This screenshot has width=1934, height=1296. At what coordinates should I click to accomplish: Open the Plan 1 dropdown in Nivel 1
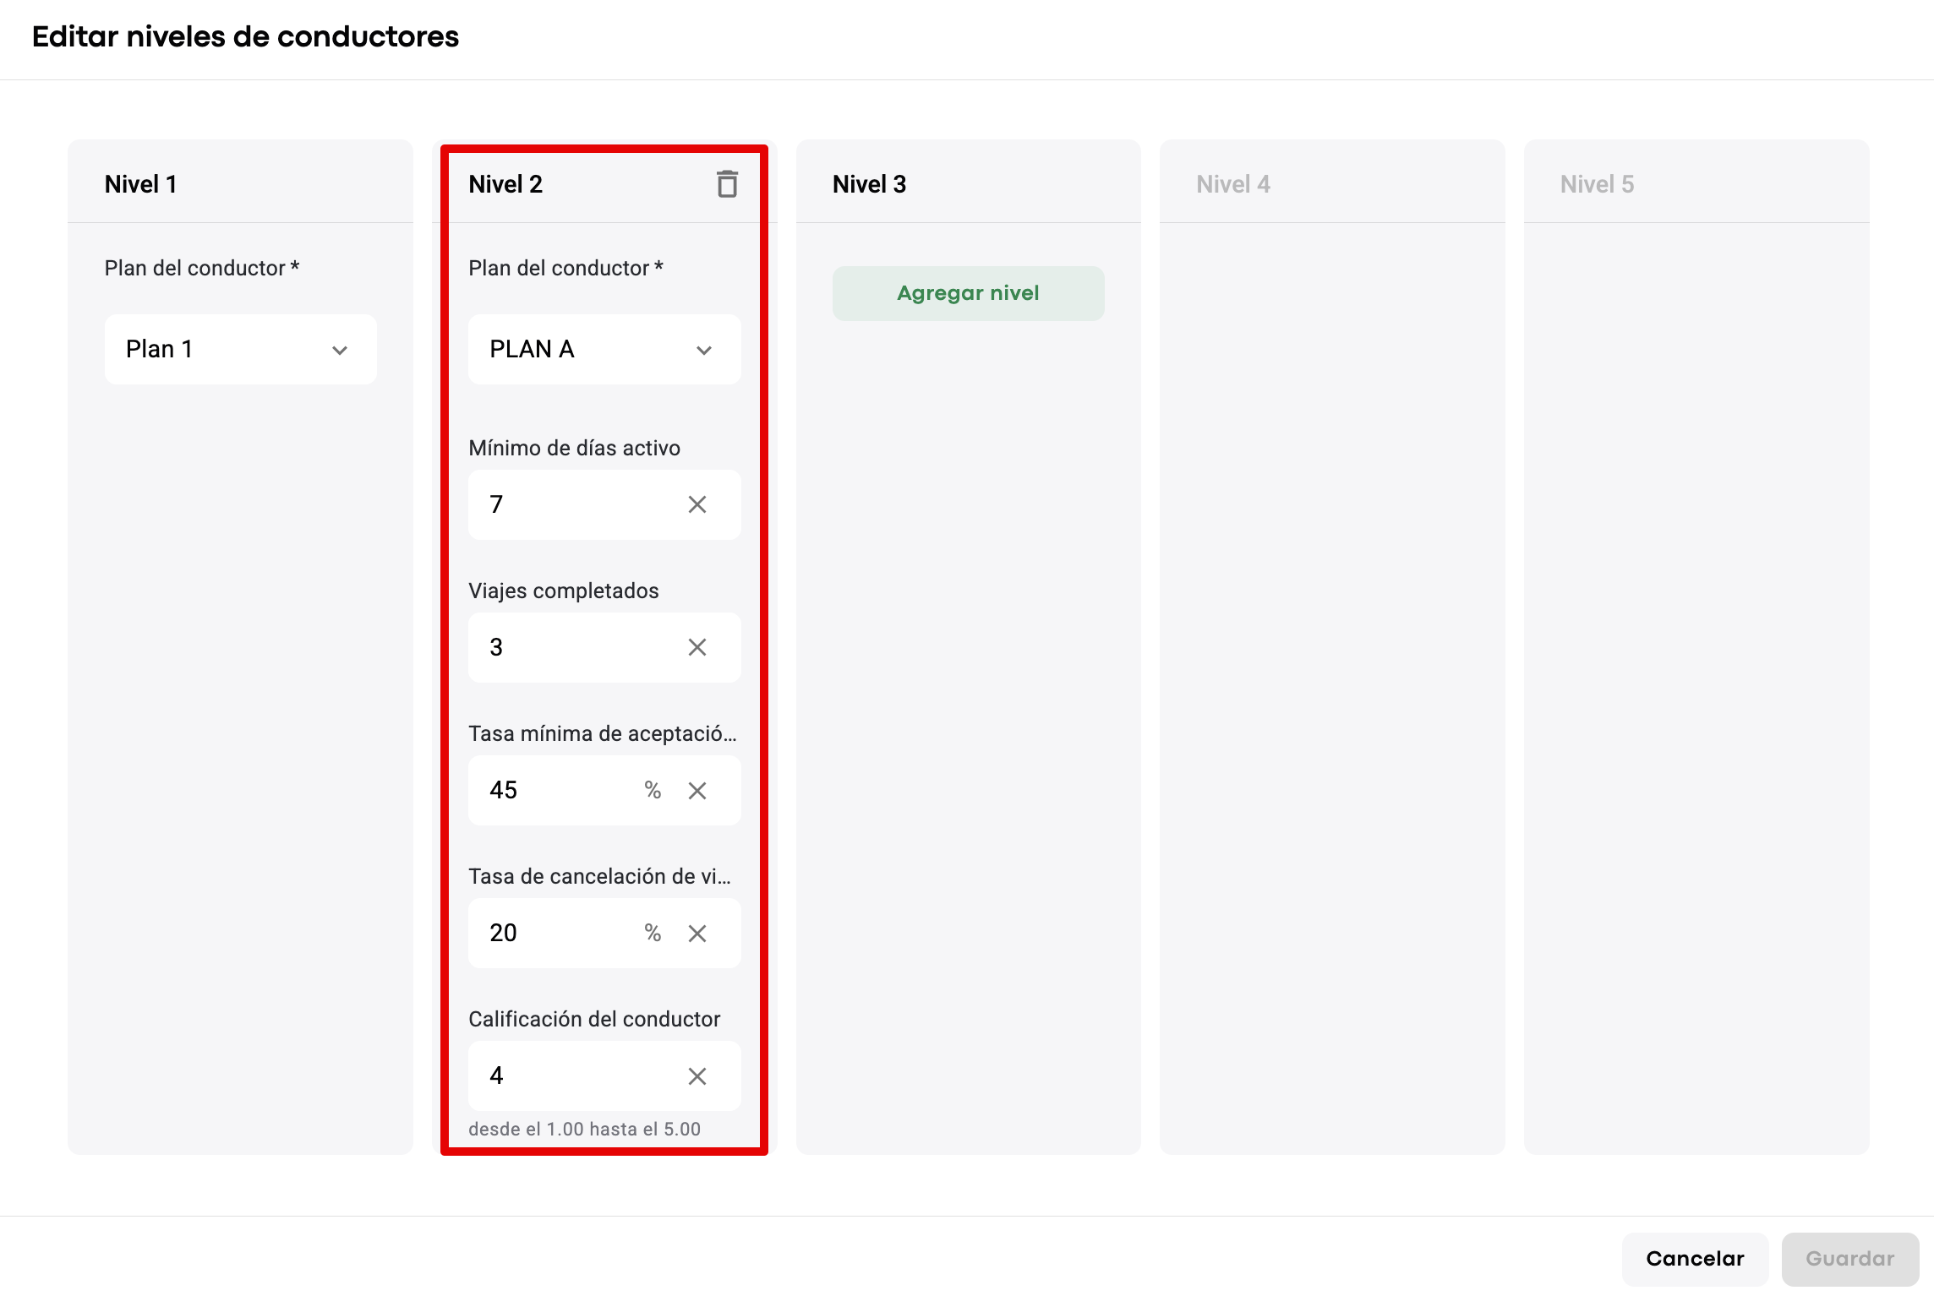pyautogui.click(x=240, y=349)
